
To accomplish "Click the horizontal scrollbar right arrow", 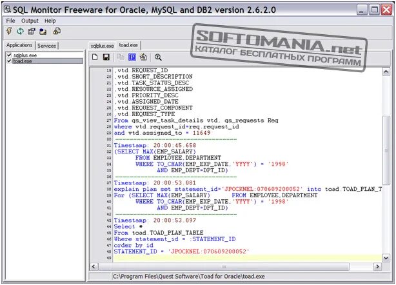I will point(377,266).
